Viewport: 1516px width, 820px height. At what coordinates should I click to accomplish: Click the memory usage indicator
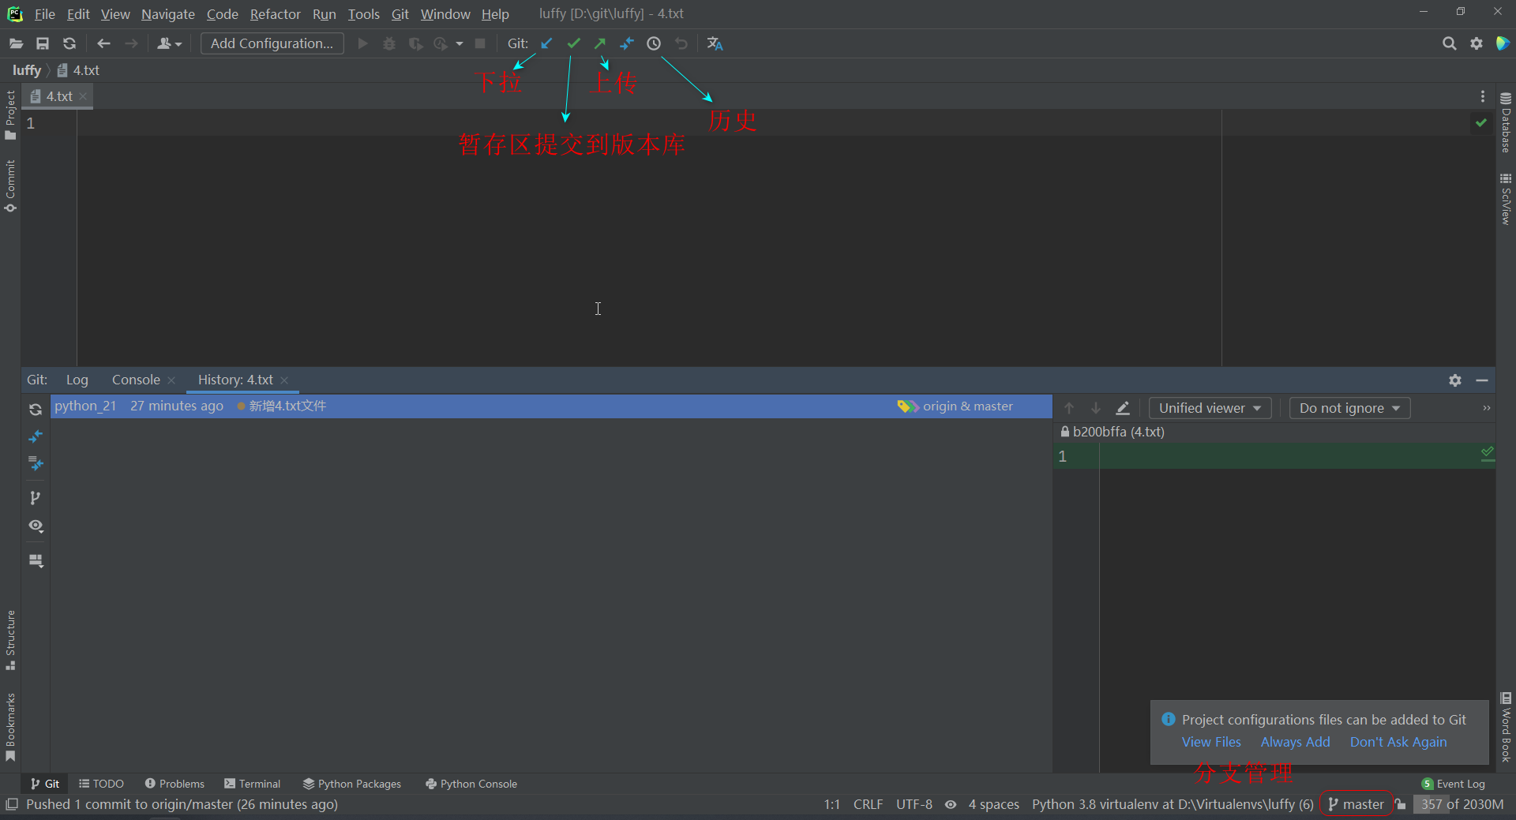coord(1461,804)
